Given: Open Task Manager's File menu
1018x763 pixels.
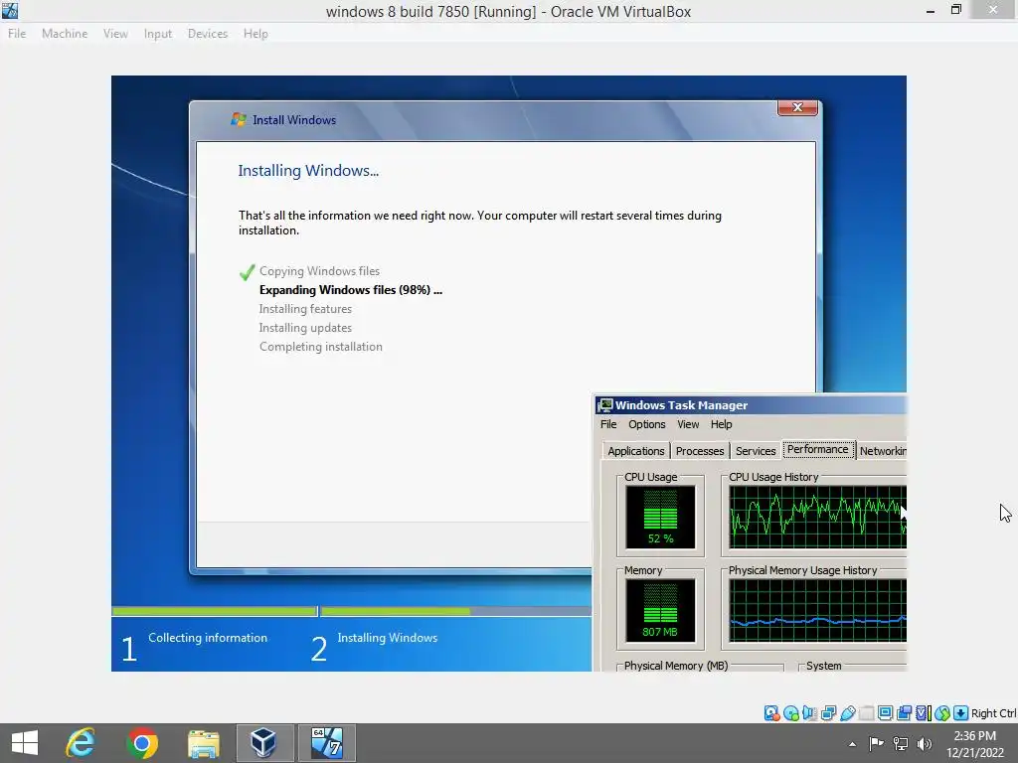Looking at the screenshot, I should click(x=608, y=424).
